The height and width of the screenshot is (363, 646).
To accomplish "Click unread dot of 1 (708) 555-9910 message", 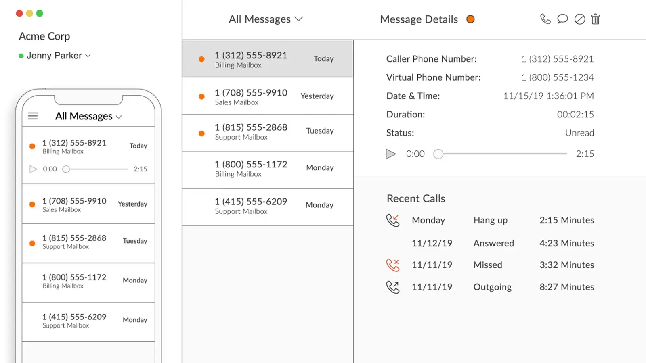I will click(201, 96).
